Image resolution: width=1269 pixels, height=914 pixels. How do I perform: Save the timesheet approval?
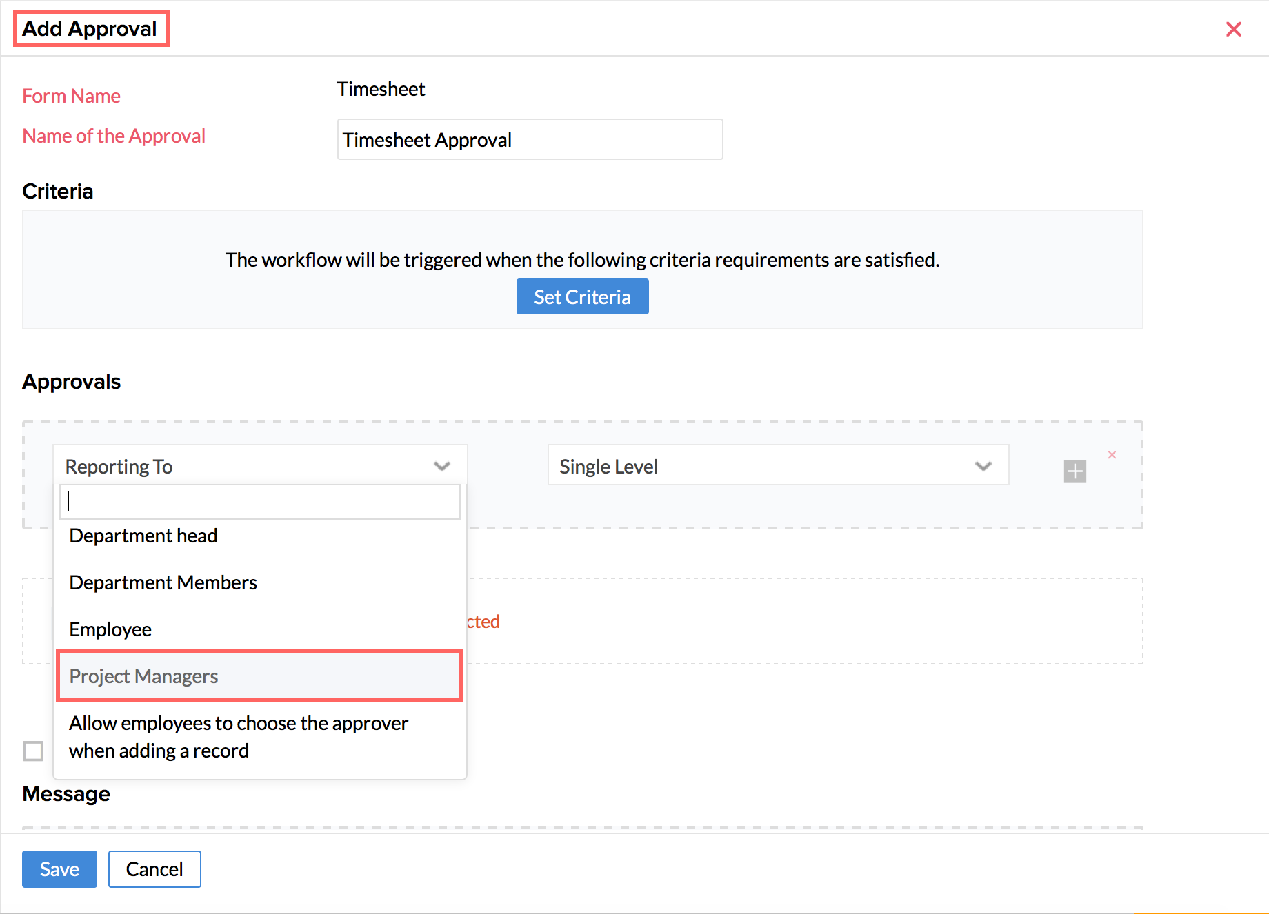(x=59, y=869)
